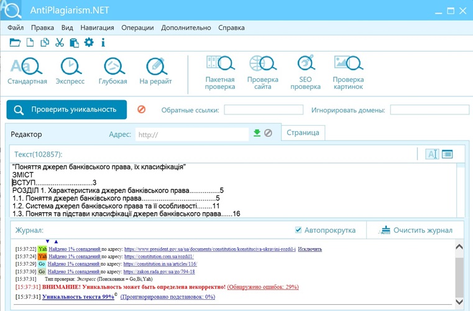Screen dimensions: 473x311
Task: Click Найдено 1% совпадений at 15:37:29
Action: 73,264
